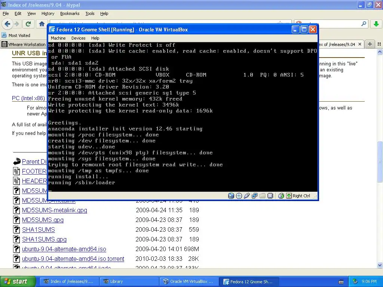Click the network adapters icon in VirtualBox status bar
This screenshot has height=287, width=383.
254,196
